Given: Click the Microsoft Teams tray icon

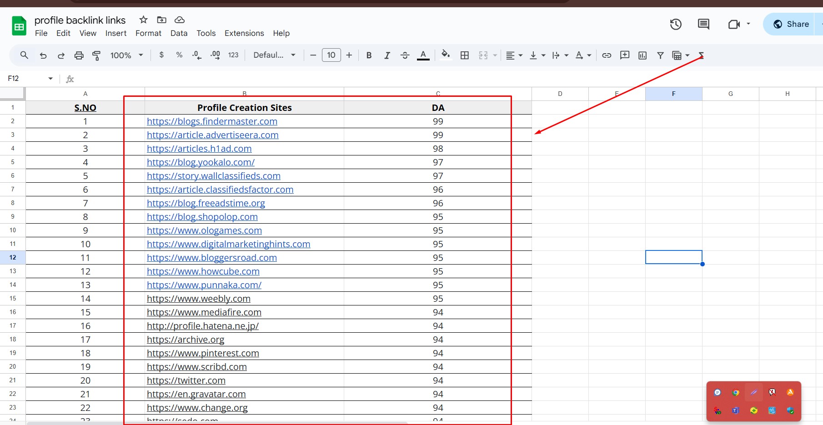Looking at the screenshot, I should pos(736,410).
